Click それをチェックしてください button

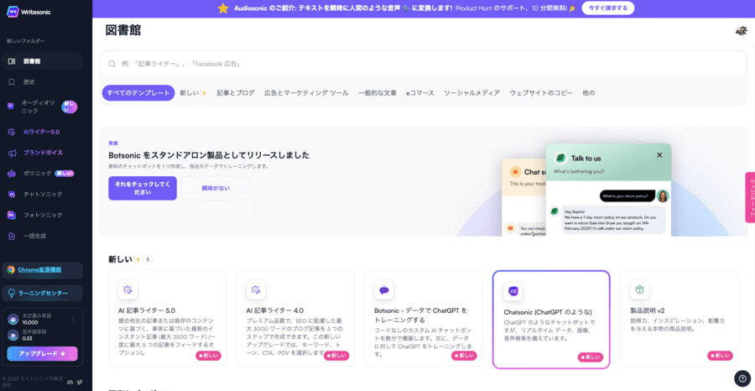click(x=143, y=188)
